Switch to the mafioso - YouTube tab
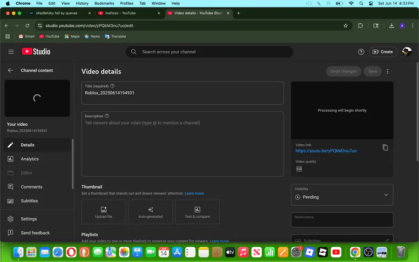Image resolution: width=419 pixels, height=262 pixels. pos(129,13)
